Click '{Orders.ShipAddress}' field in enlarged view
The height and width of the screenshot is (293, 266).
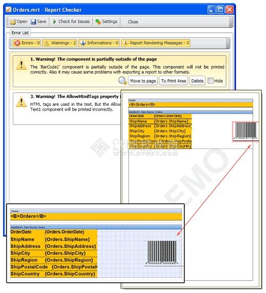pos(70,246)
